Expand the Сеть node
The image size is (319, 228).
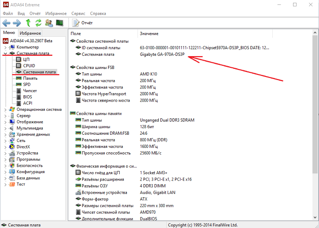[5, 141]
